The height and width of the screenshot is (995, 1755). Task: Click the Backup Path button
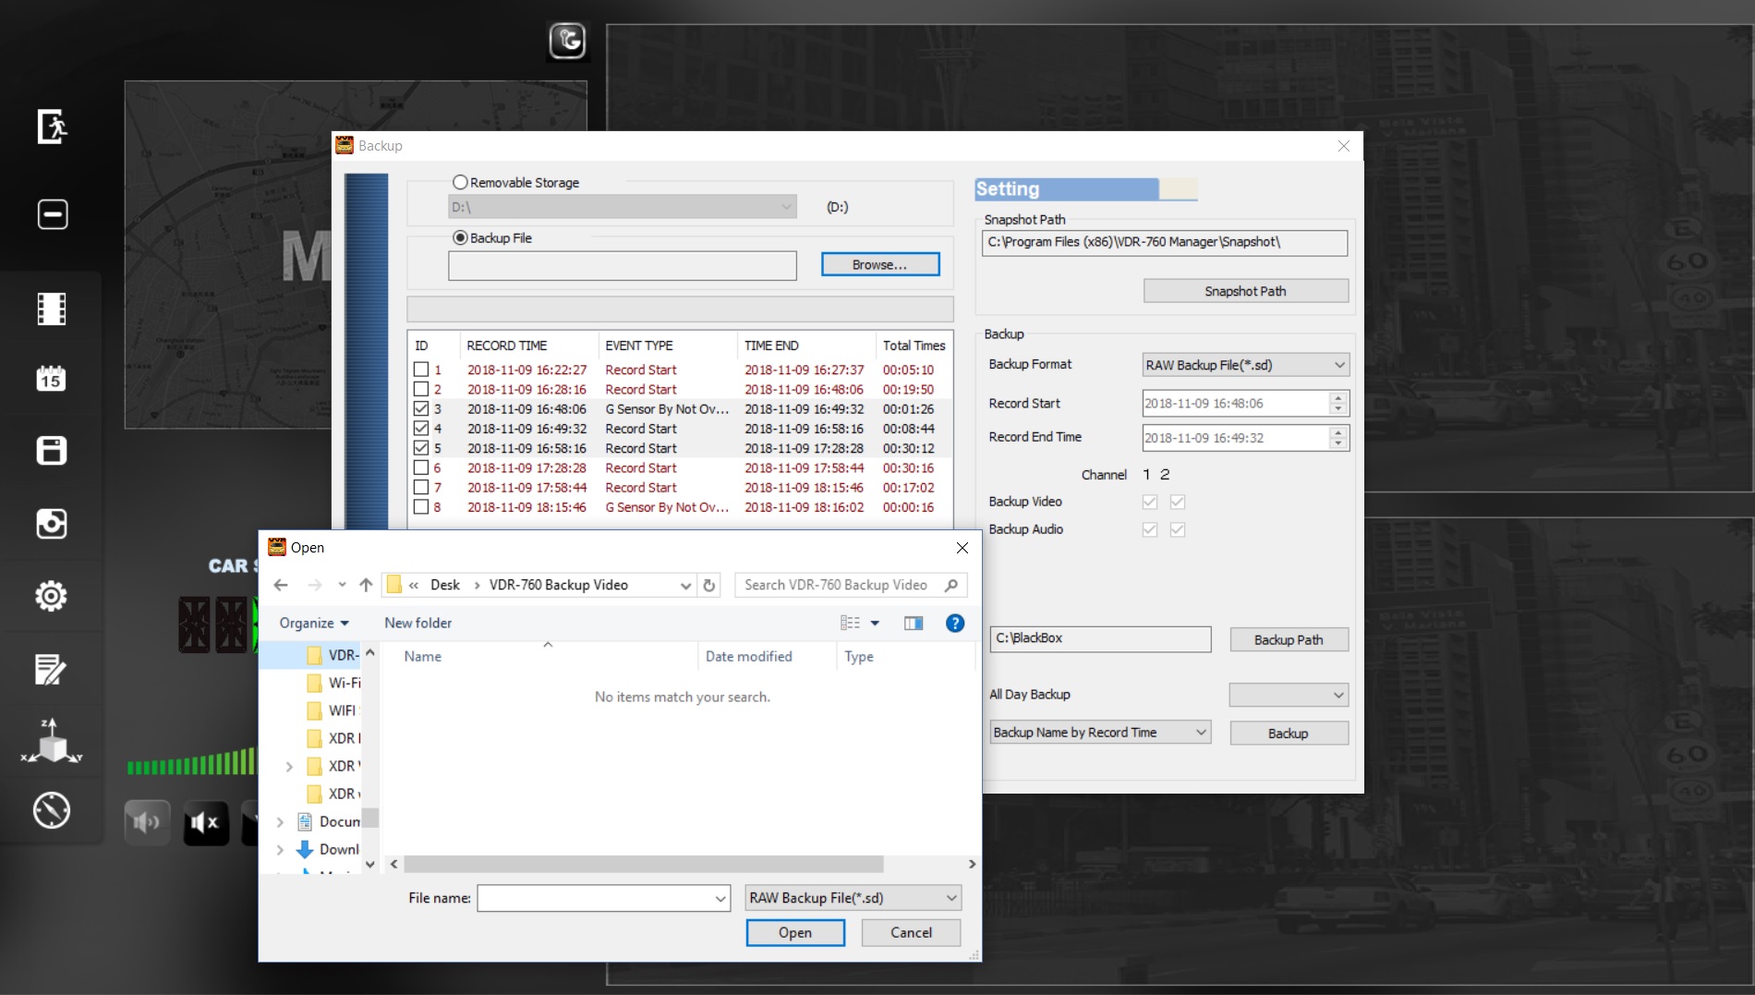[x=1289, y=639]
